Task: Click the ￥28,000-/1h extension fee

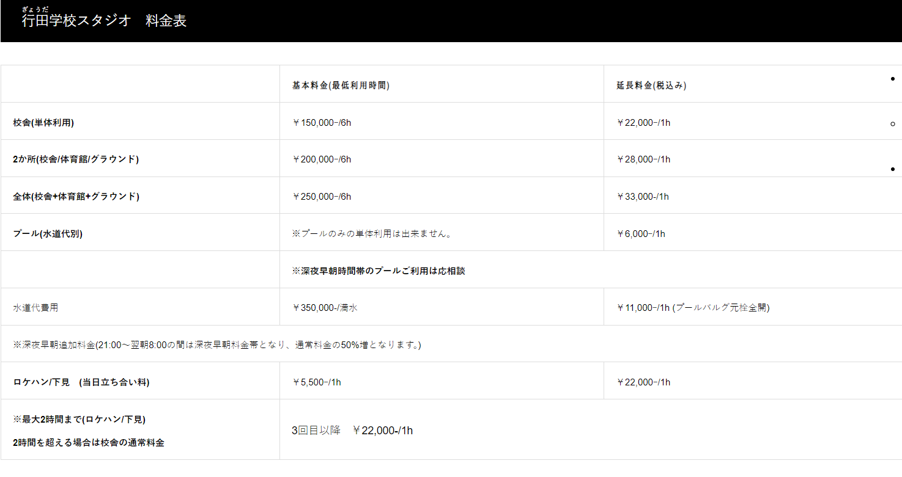Action: click(x=643, y=159)
